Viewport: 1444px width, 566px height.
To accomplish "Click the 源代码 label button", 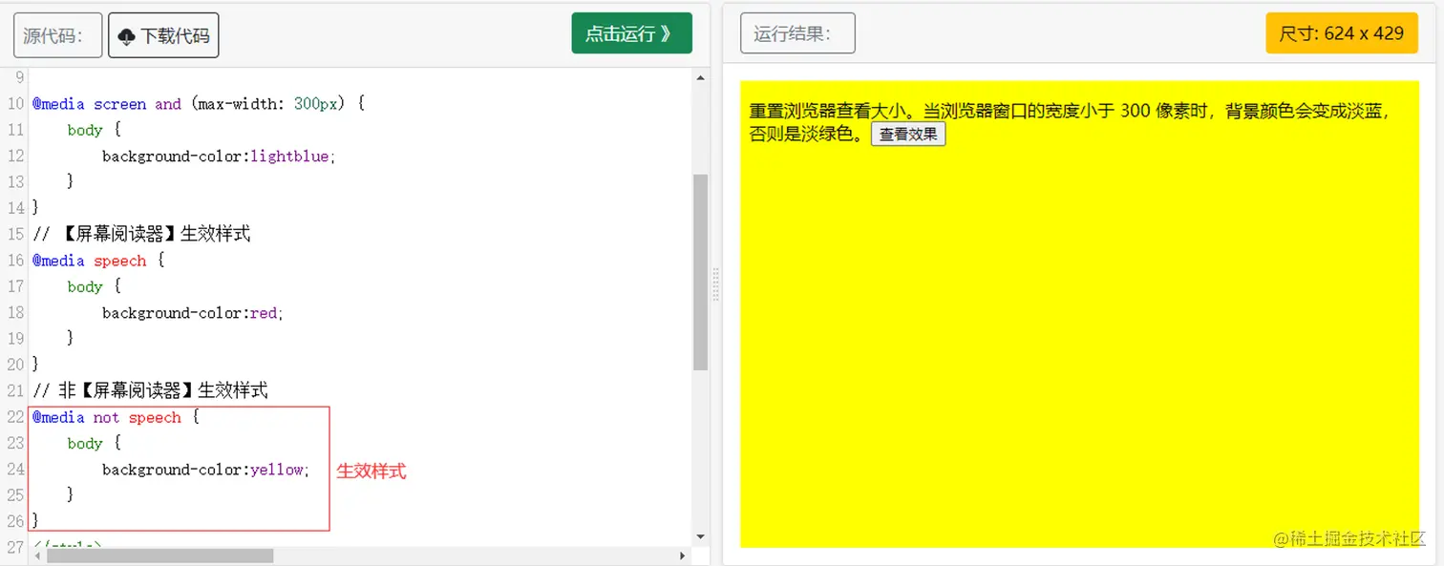I will (x=56, y=35).
